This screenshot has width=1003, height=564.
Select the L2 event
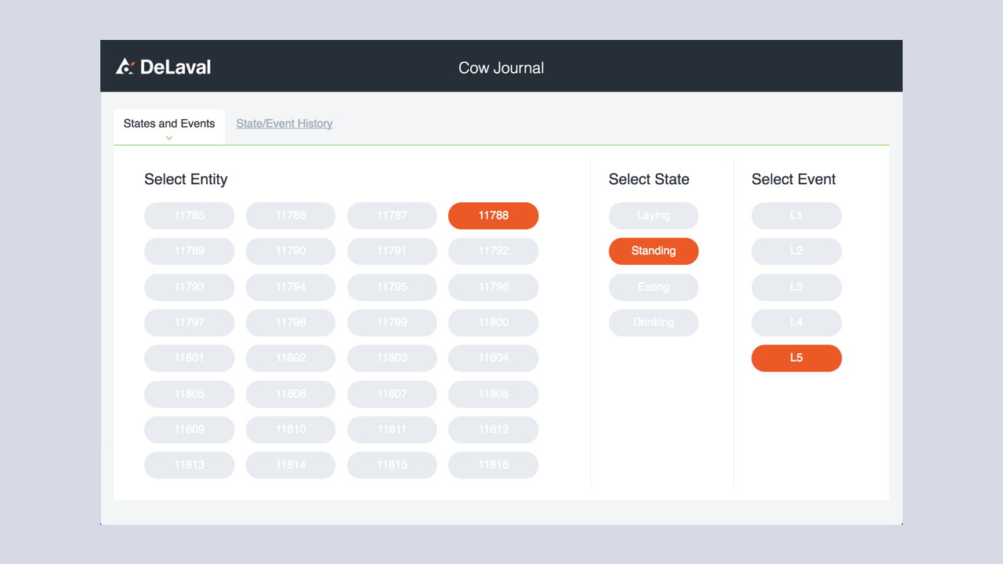(x=796, y=251)
